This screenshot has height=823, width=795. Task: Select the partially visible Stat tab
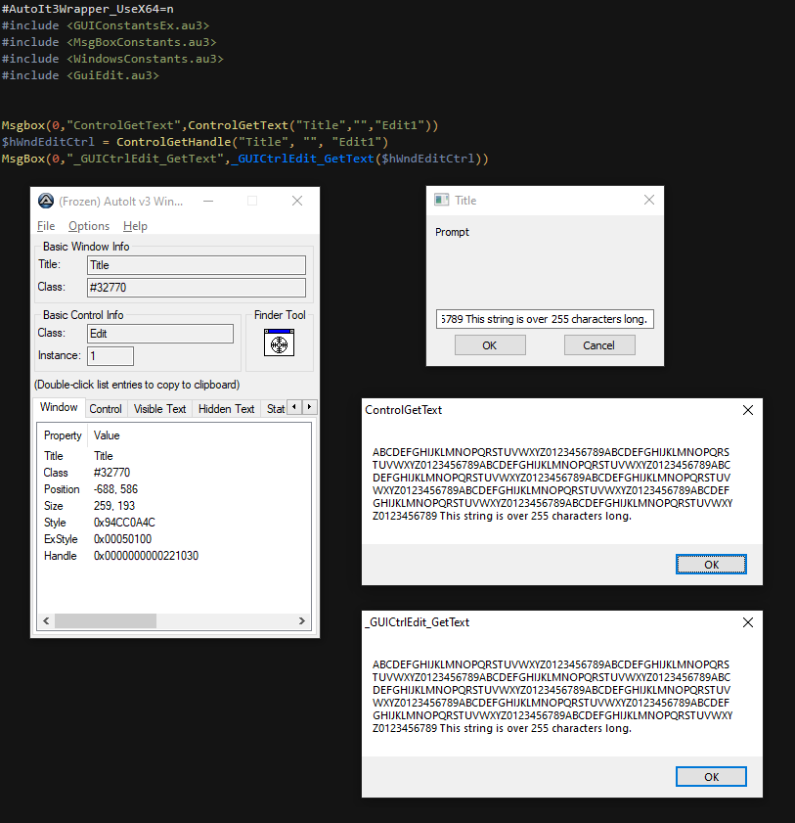click(275, 409)
